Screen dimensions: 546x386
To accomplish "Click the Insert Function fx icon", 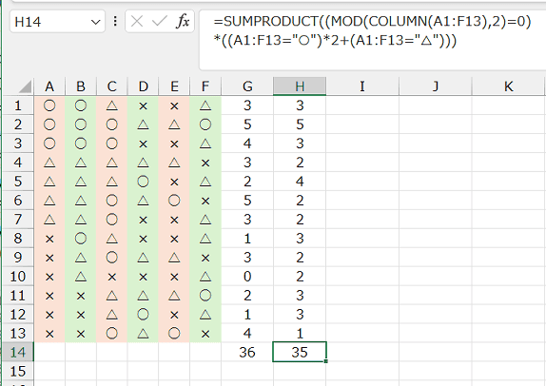I will point(182,22).
